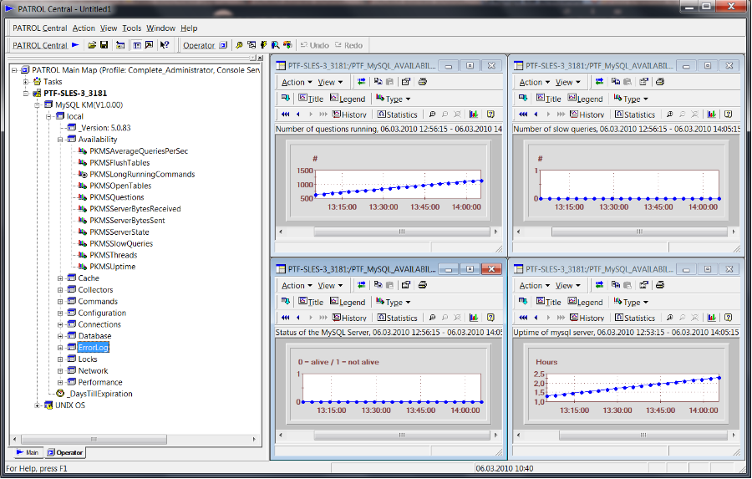752x479 pixels.
Task: Click the PATROL Central blue arrow button
Action: pos(46,45)
